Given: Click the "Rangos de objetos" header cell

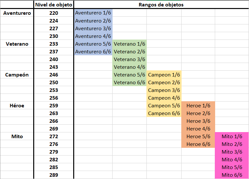Looking at the screenshot, I should tap(161, 5).
